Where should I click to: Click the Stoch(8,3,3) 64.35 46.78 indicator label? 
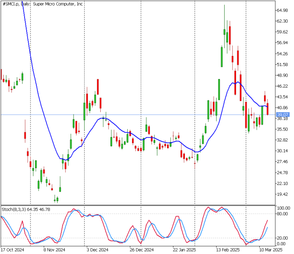coord(26,210)
